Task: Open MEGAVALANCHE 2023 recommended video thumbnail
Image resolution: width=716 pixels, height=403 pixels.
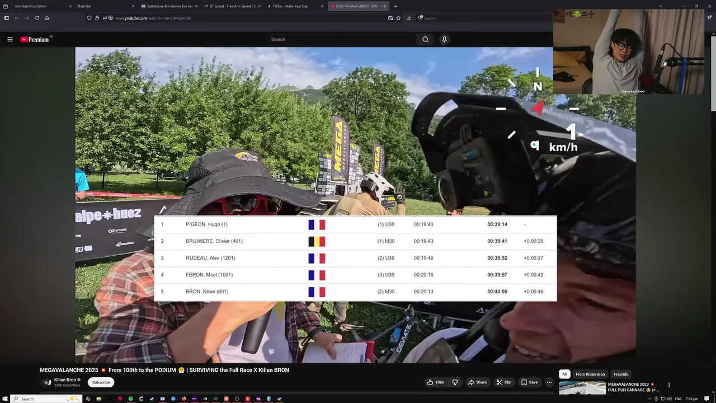Action: (x=582, y=388)
